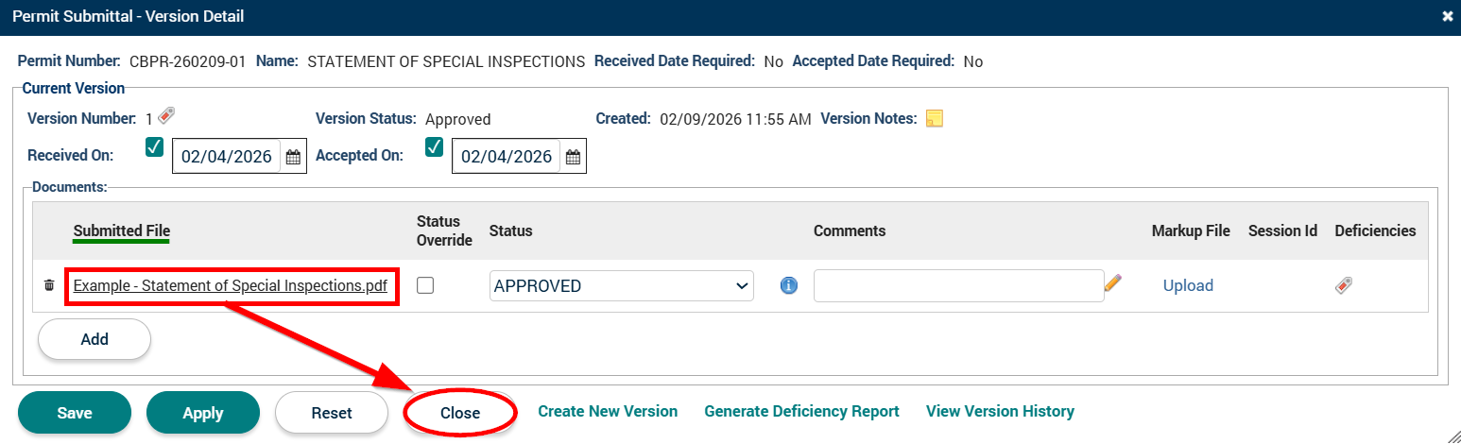Click the pencil icon to edit comments
Viewport: 1461px width, 444px height.
pyautogui.click(x=1113, y=283)
